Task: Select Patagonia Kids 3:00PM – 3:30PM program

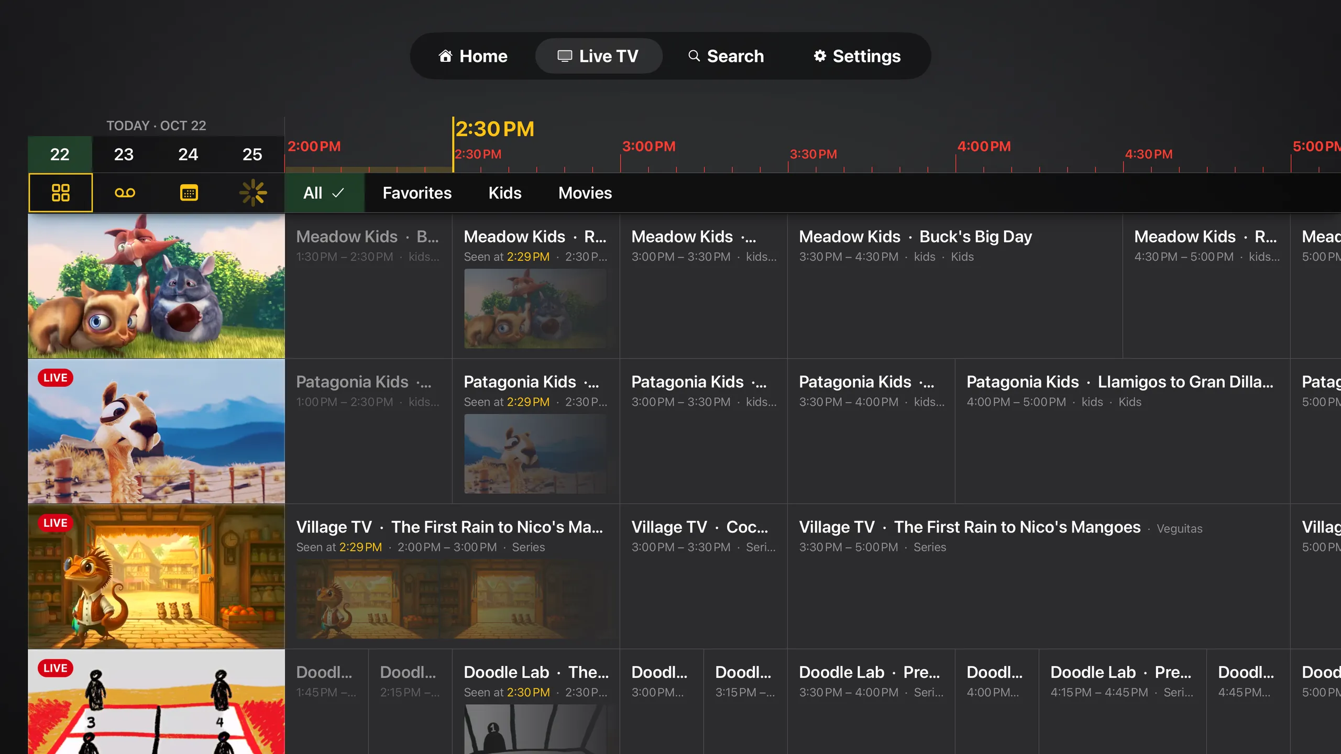Action: click(x=704, y=431)
